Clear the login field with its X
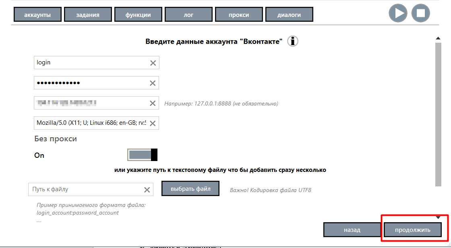Screen dimensions: 451x248 (153, 63)
